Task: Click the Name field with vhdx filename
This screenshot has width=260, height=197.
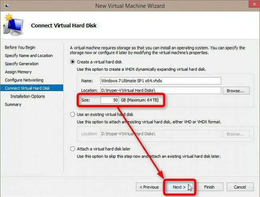Action: tap(161, 81)
